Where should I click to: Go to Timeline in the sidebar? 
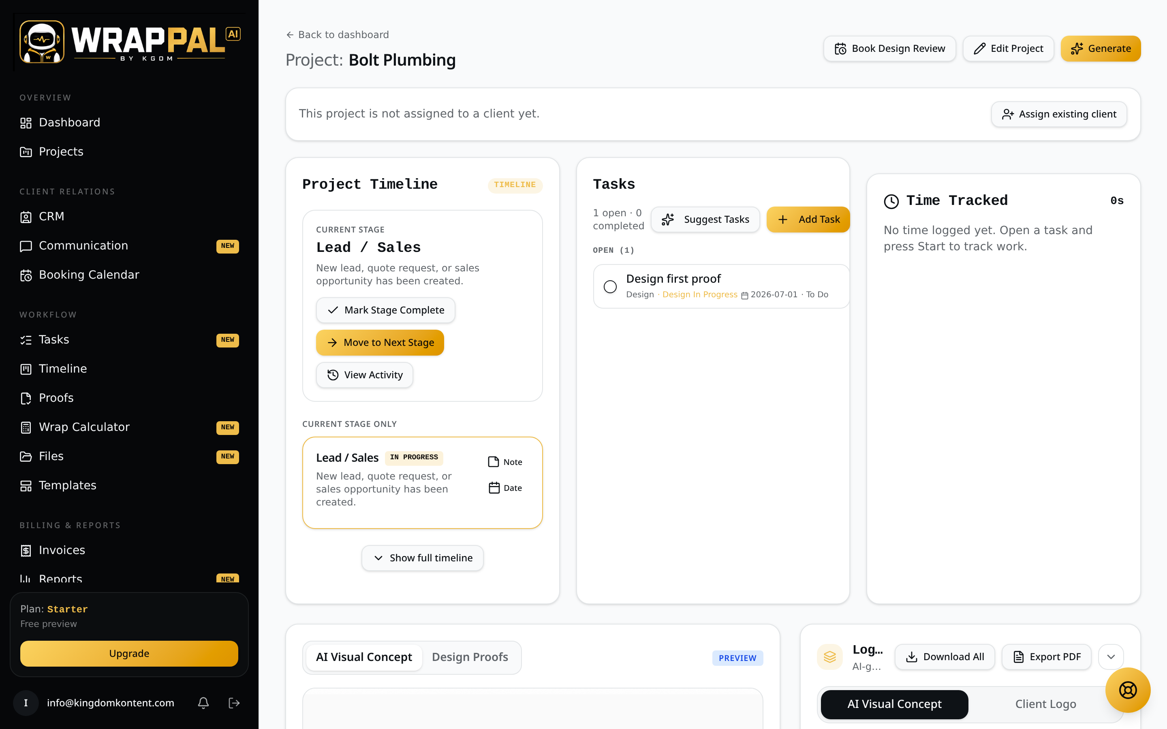[129, 369]
